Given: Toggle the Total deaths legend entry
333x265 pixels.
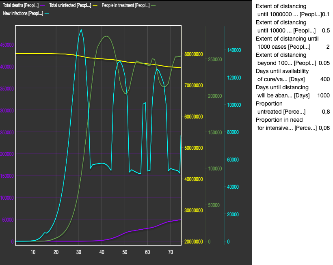Looking at the screenshot, I should pos(24,5).
